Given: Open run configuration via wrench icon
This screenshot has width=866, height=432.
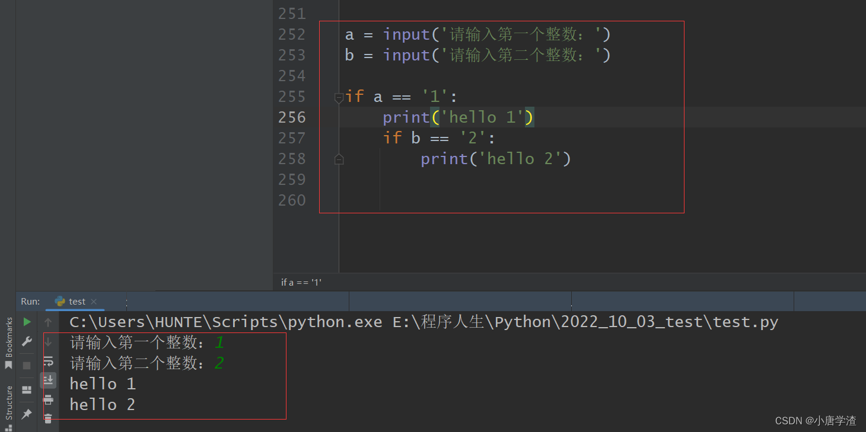Looking at the screenshot, I should [x=27, y=341].
